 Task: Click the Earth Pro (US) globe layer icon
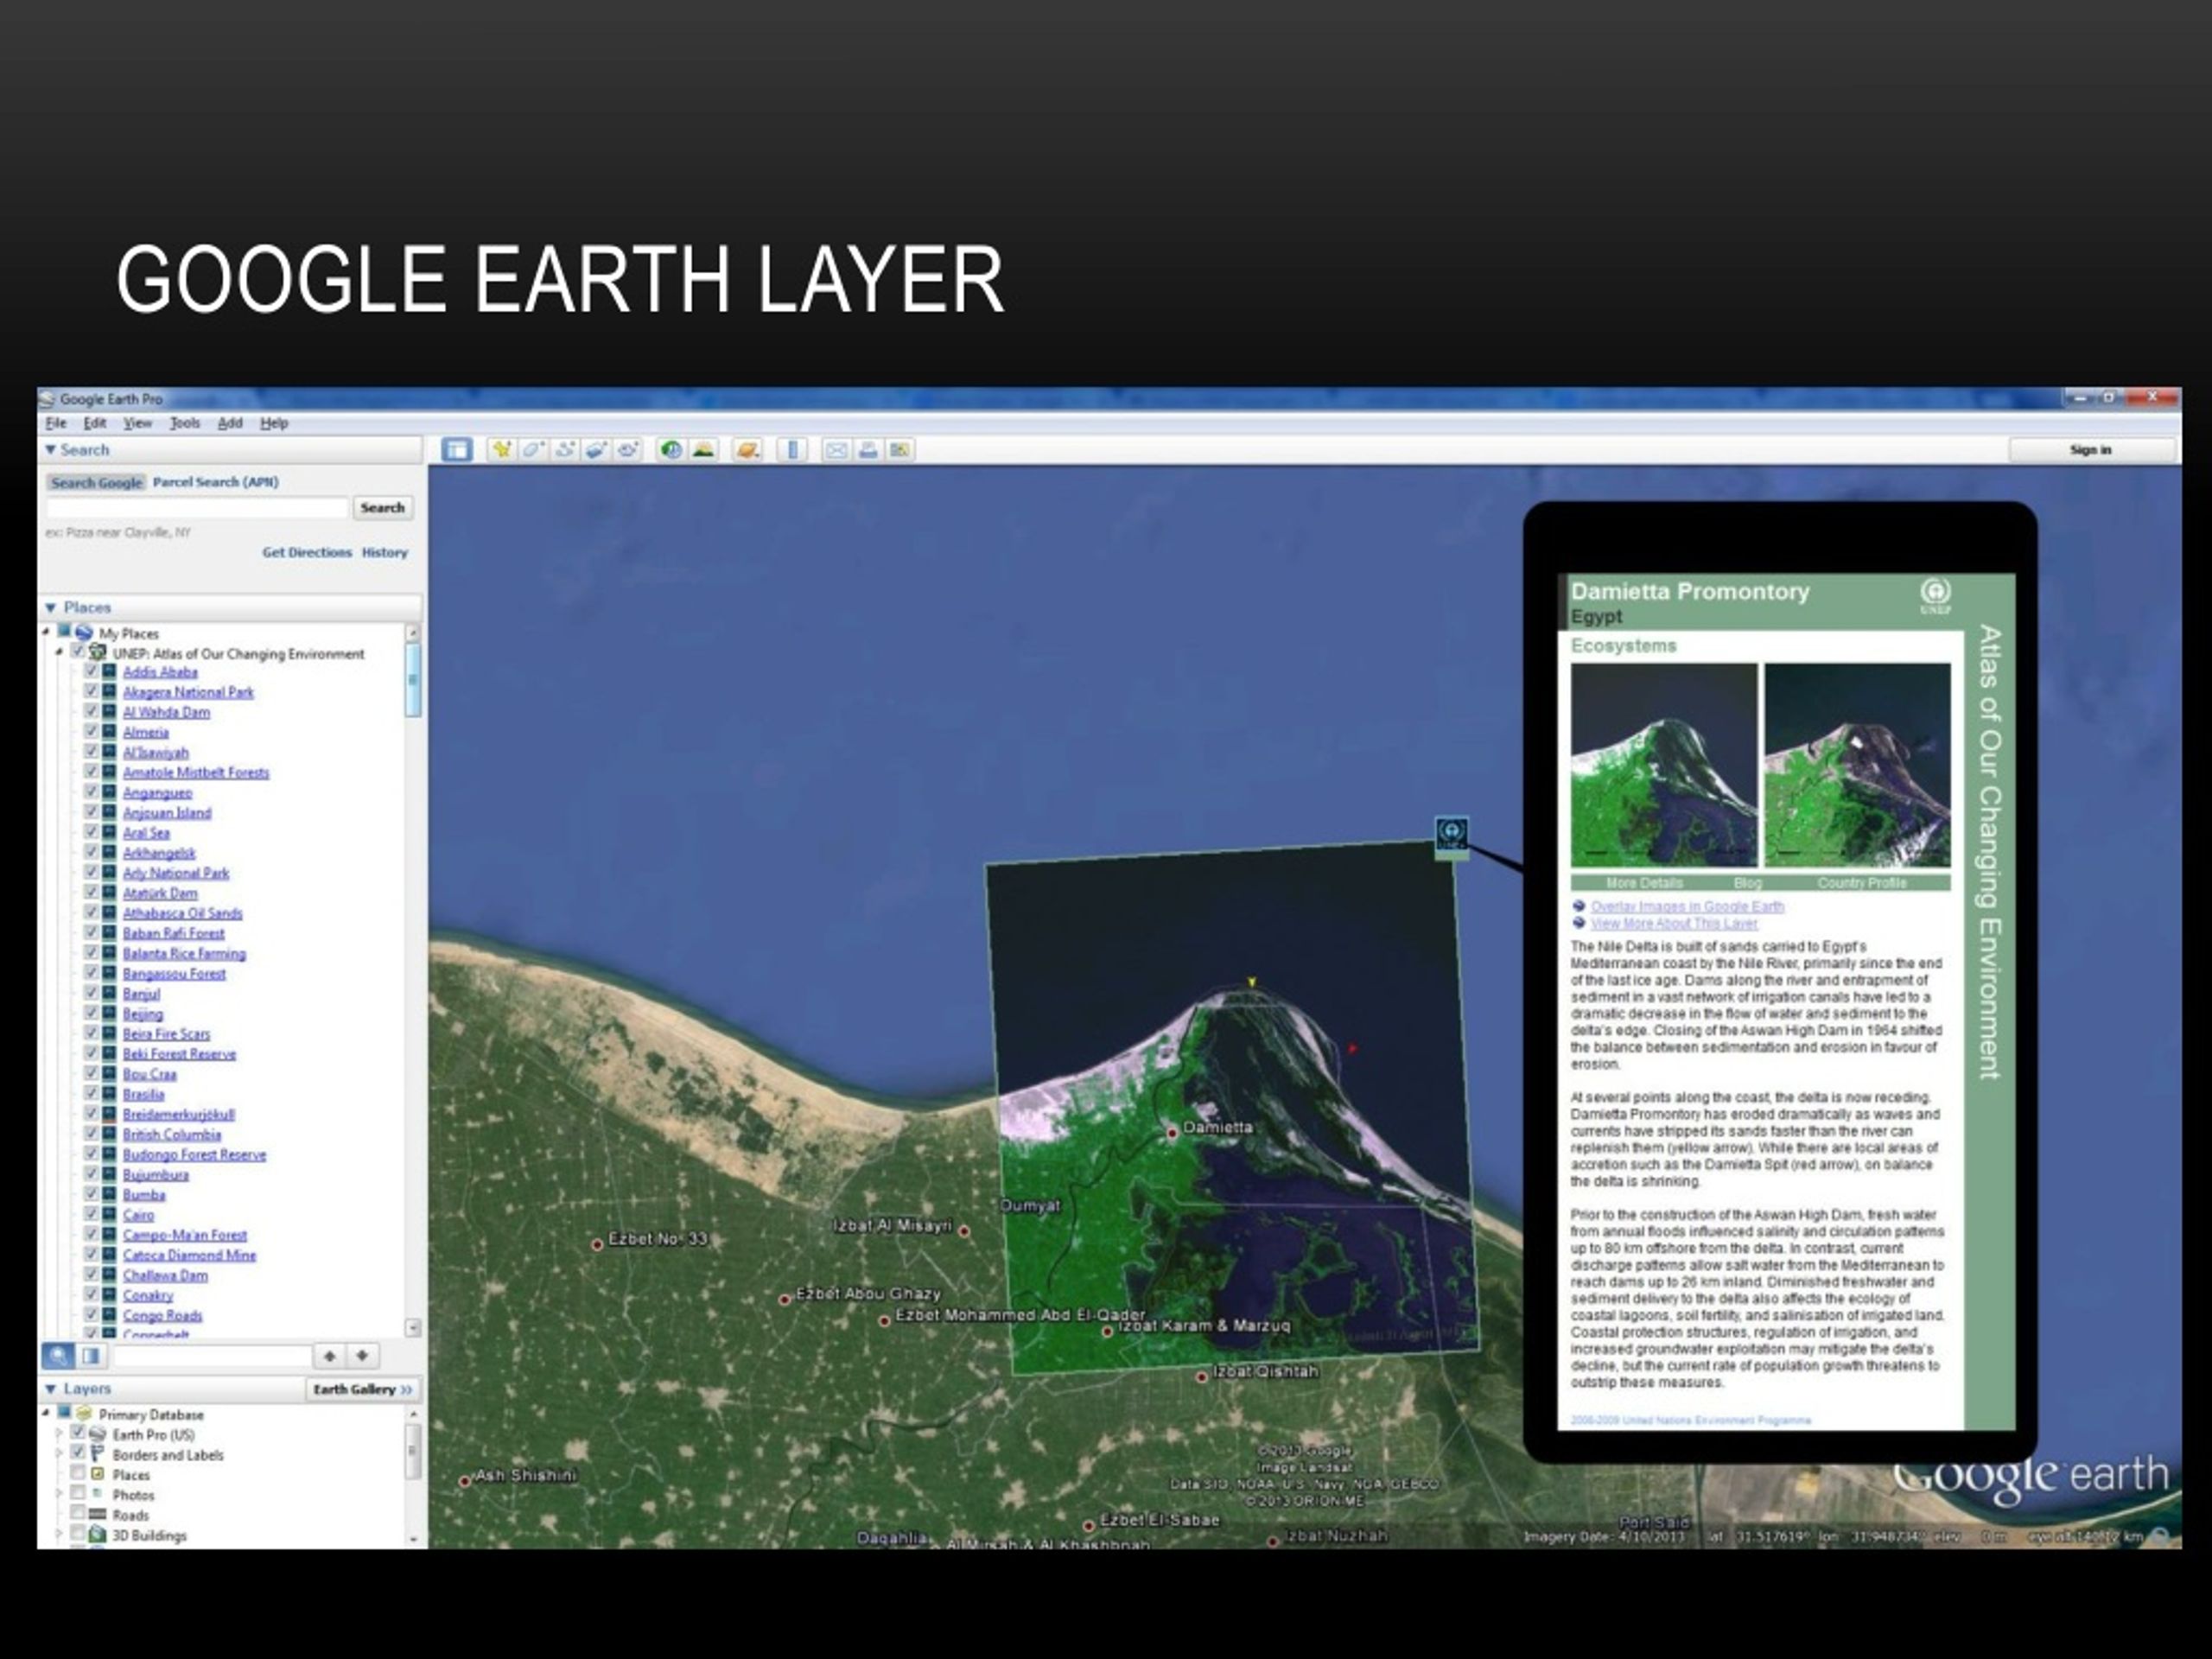[97, 1434]
